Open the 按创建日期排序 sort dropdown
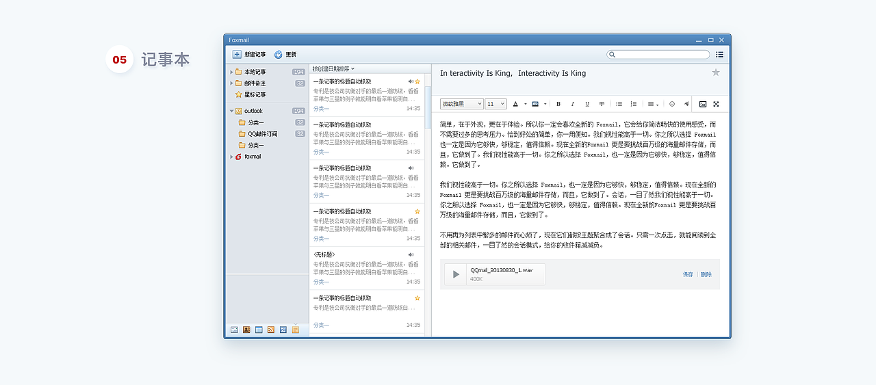The image size is (876, 385). click(333, 68)
